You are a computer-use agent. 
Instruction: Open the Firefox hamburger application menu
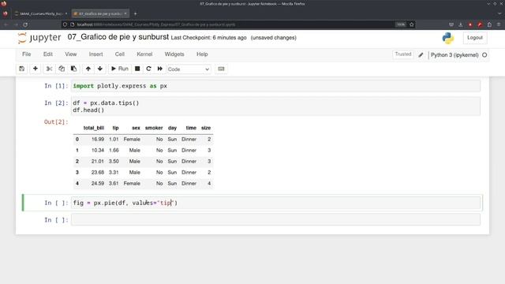point(499,24)
